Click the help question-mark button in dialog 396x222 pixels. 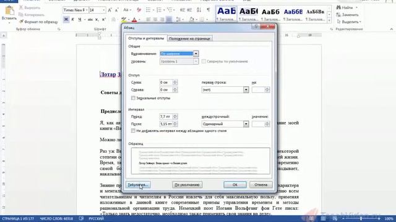click(256, 27)
